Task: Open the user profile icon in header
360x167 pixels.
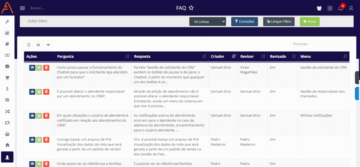Action: (x=351, y=8)
